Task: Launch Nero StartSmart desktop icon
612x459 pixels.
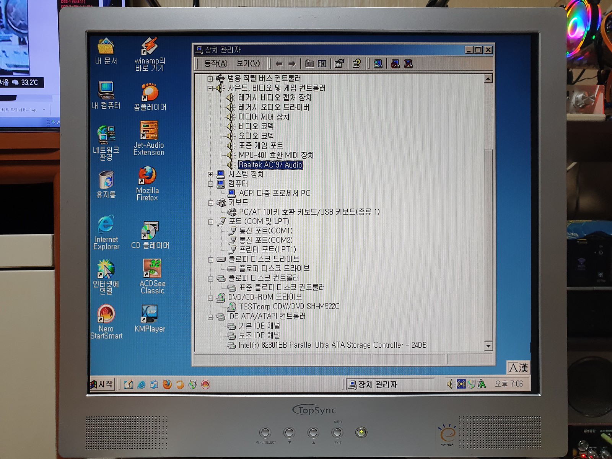Action: click(x=106, y=322)
